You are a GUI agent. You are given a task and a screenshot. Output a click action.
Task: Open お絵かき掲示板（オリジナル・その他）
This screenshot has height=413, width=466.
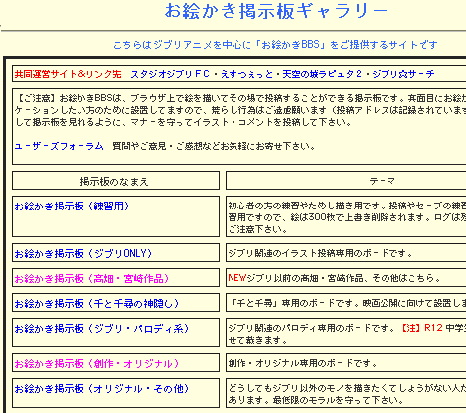(x=101, y=388)
